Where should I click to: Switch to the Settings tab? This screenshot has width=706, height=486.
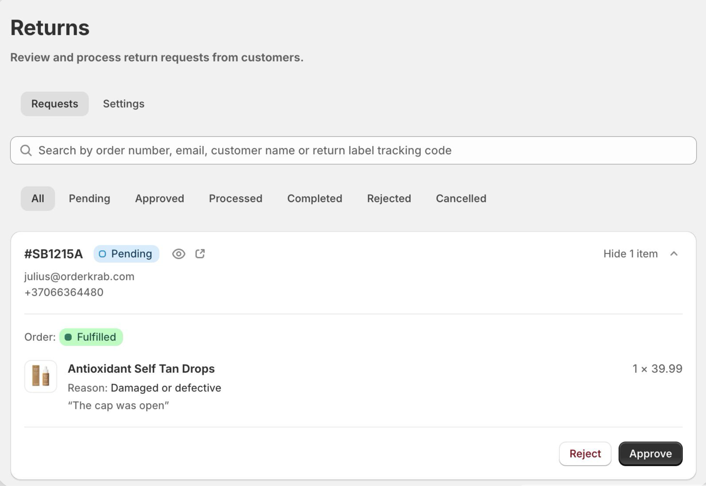click(x=124, y=104)
